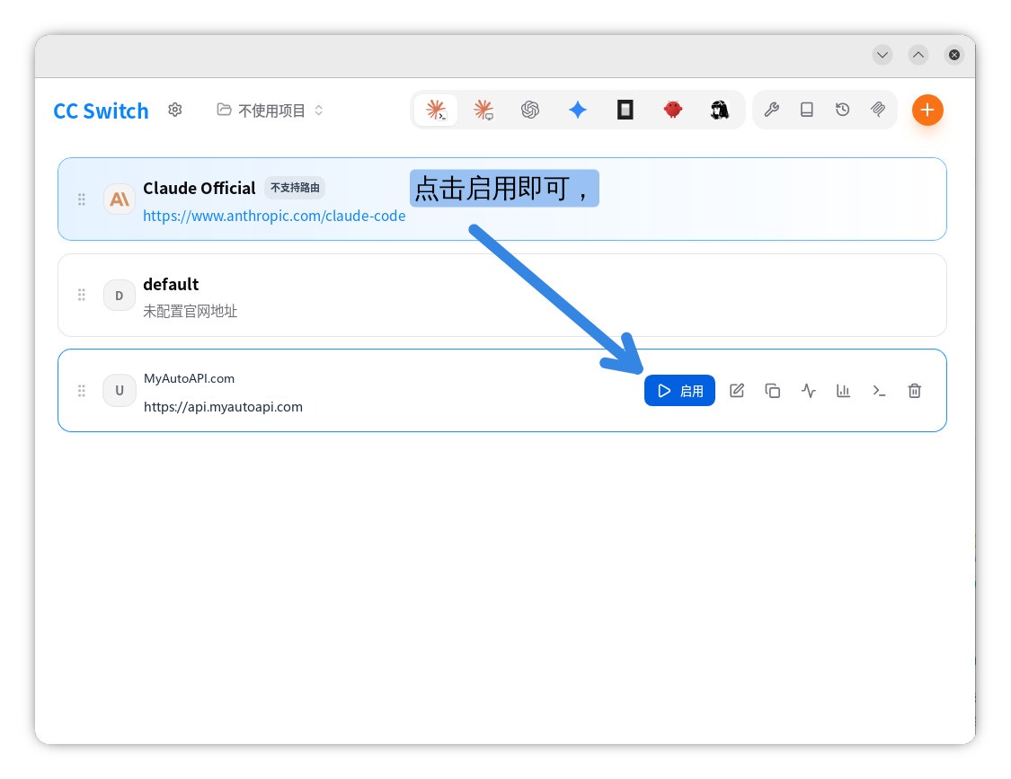The width and height of the screenshot is (1011, 779).
Task: Select the Claude Code terminal app tab
Action: (x=437, y=110)
